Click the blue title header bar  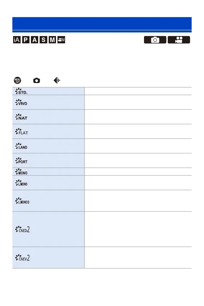(x=102, y=25)
